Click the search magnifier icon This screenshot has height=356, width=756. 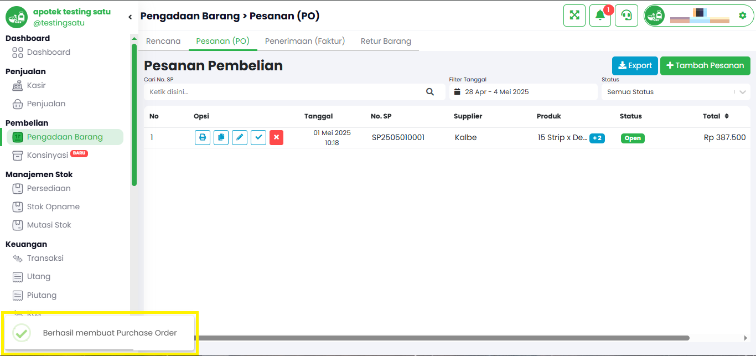tap(430, 92)
